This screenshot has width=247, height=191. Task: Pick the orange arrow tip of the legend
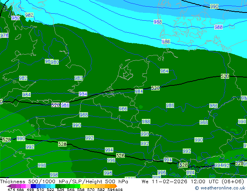point(116,186)
